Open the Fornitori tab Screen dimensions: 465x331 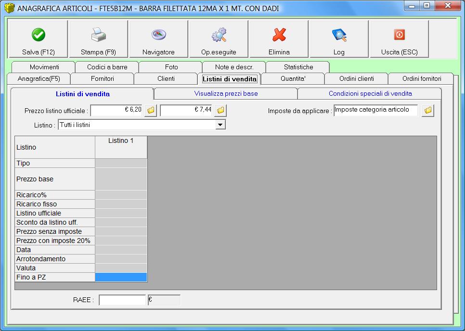103,79
